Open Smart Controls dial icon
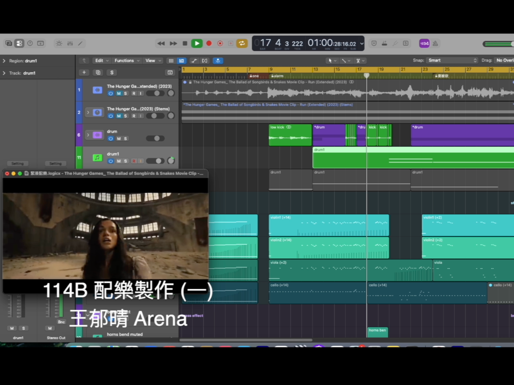The width and height of the screenshot is (514, 385). click(59, 43)
